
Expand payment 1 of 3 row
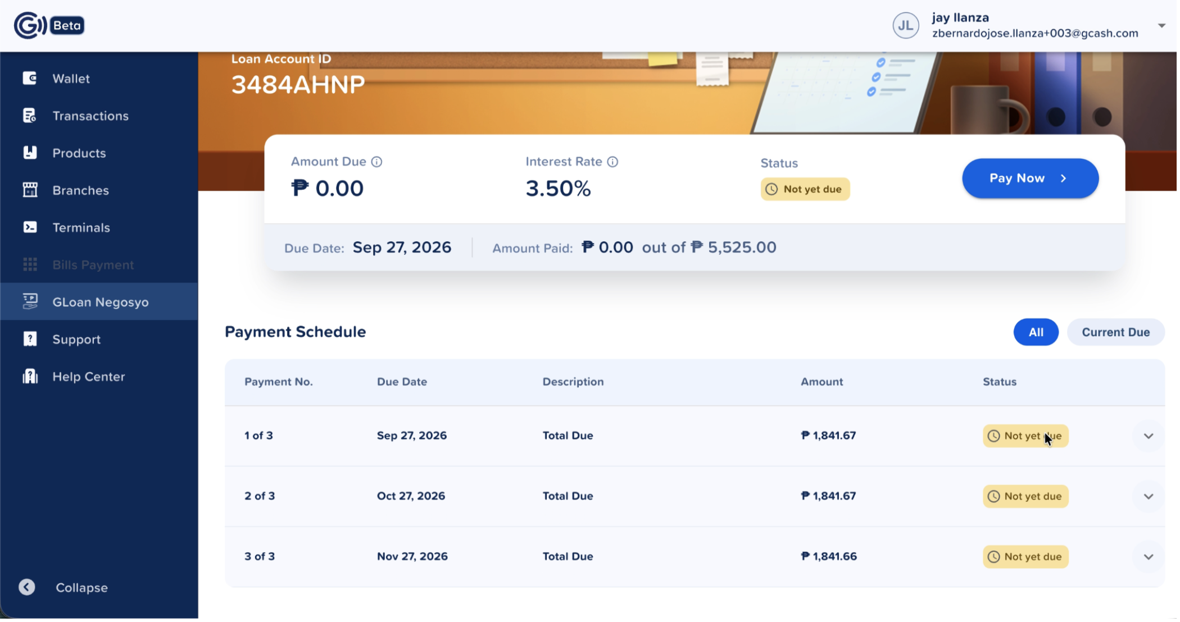point(1149,436)
